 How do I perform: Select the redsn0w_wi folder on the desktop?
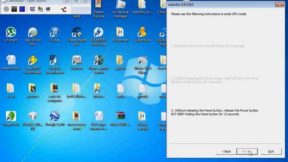pos(142,7)
